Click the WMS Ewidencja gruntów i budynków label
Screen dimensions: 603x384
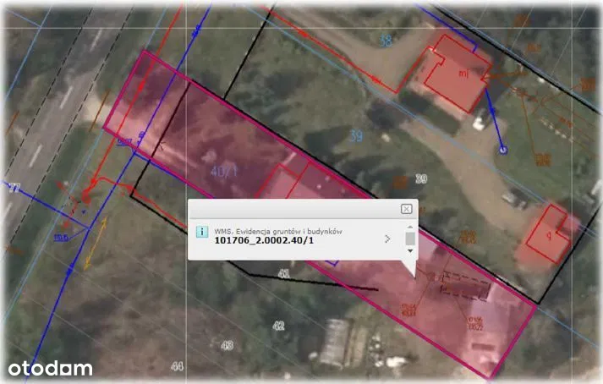[278, 229]
